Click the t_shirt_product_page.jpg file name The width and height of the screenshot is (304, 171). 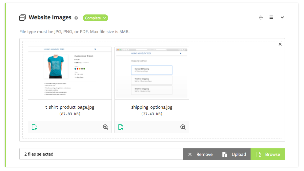pos(70,107)
